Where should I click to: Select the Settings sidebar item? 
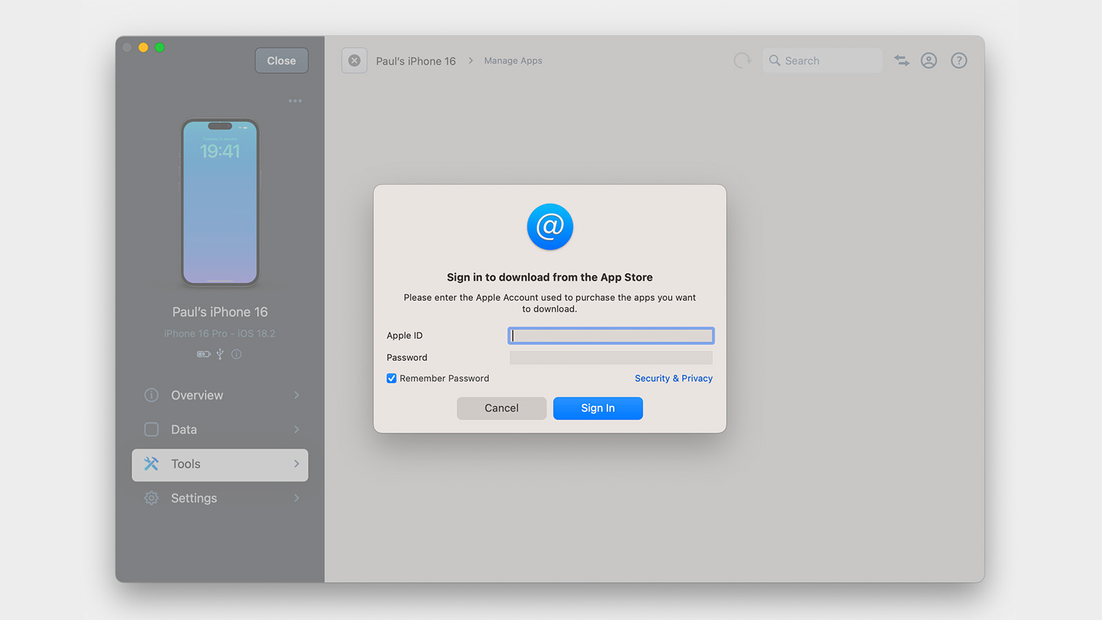point(220,498)
